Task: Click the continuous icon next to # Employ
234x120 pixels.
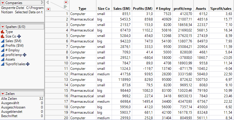Action: 3,50
